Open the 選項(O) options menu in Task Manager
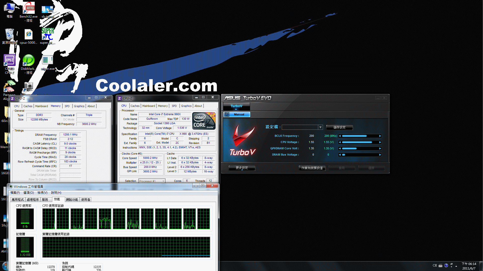The width and height of the screenshot is (483, 271). pyautogui.click(x=29, y=193)
